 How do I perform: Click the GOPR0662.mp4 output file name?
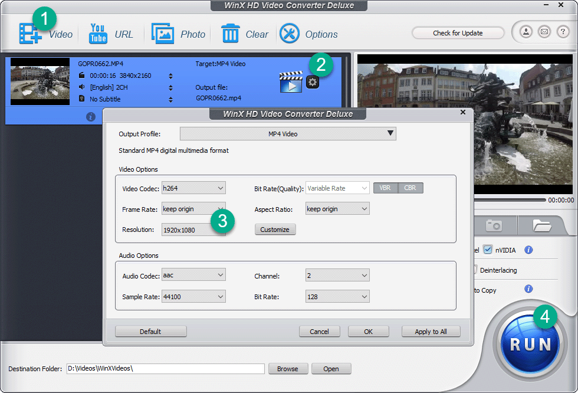pyautogui.click(x=219, y=98)
